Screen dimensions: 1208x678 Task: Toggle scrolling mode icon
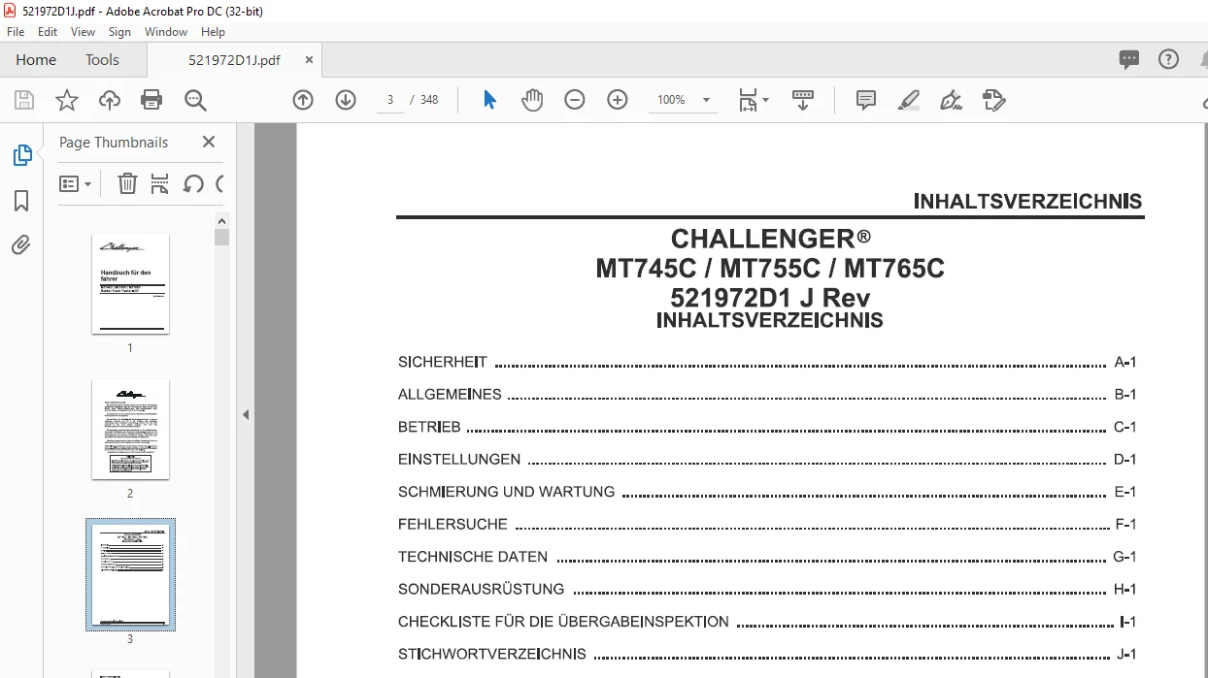coord(803,100)
